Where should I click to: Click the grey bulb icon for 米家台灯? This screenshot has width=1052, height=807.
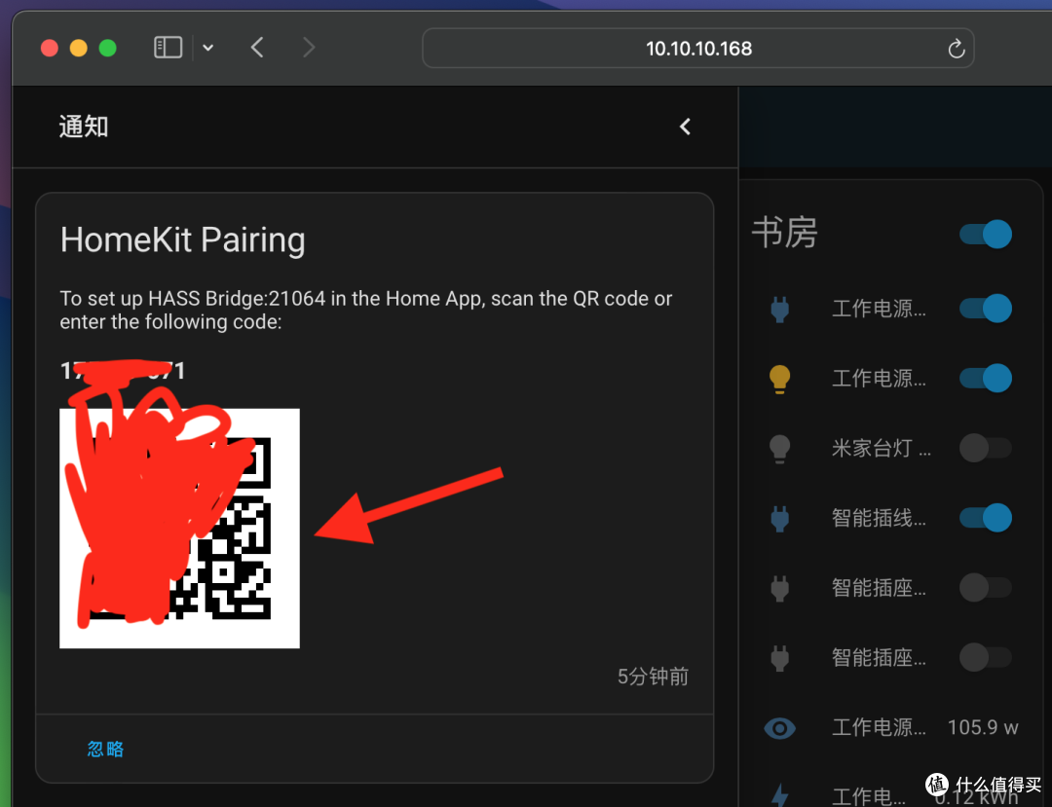coord(779,449)
